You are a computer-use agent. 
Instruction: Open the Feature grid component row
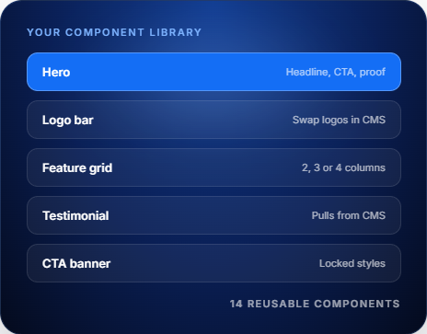(x=213, y=167)
